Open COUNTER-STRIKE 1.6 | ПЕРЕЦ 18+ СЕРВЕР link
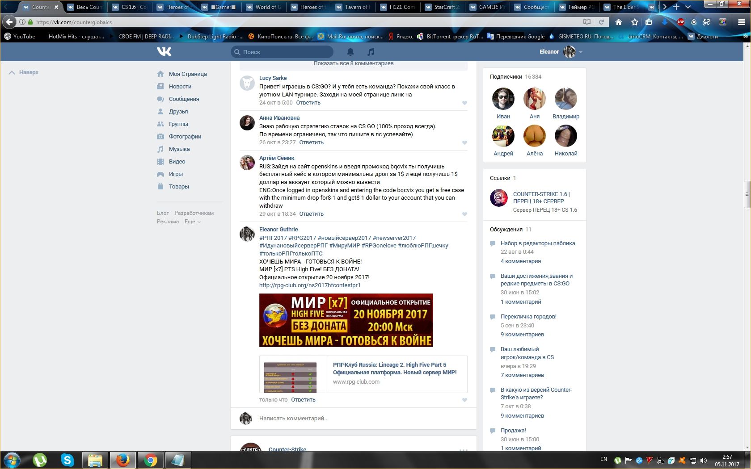This screenshot has height=469, width=751. (x=541, y=198)
